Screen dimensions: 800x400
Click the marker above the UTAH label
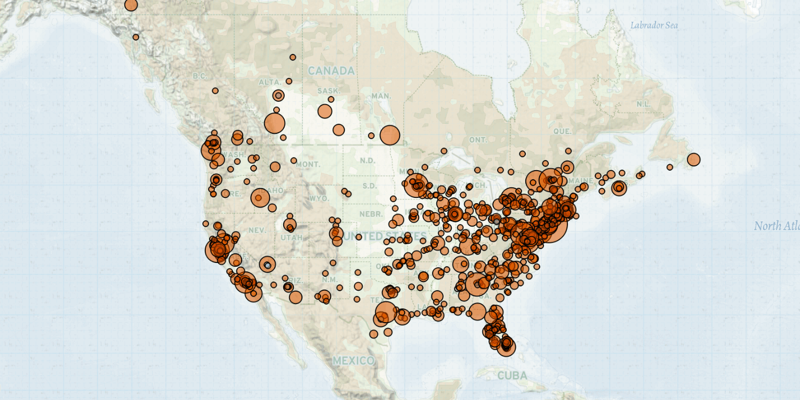(290, 225)
